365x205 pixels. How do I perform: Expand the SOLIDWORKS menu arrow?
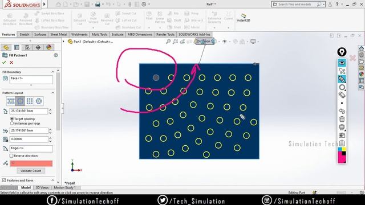point(44,4)
